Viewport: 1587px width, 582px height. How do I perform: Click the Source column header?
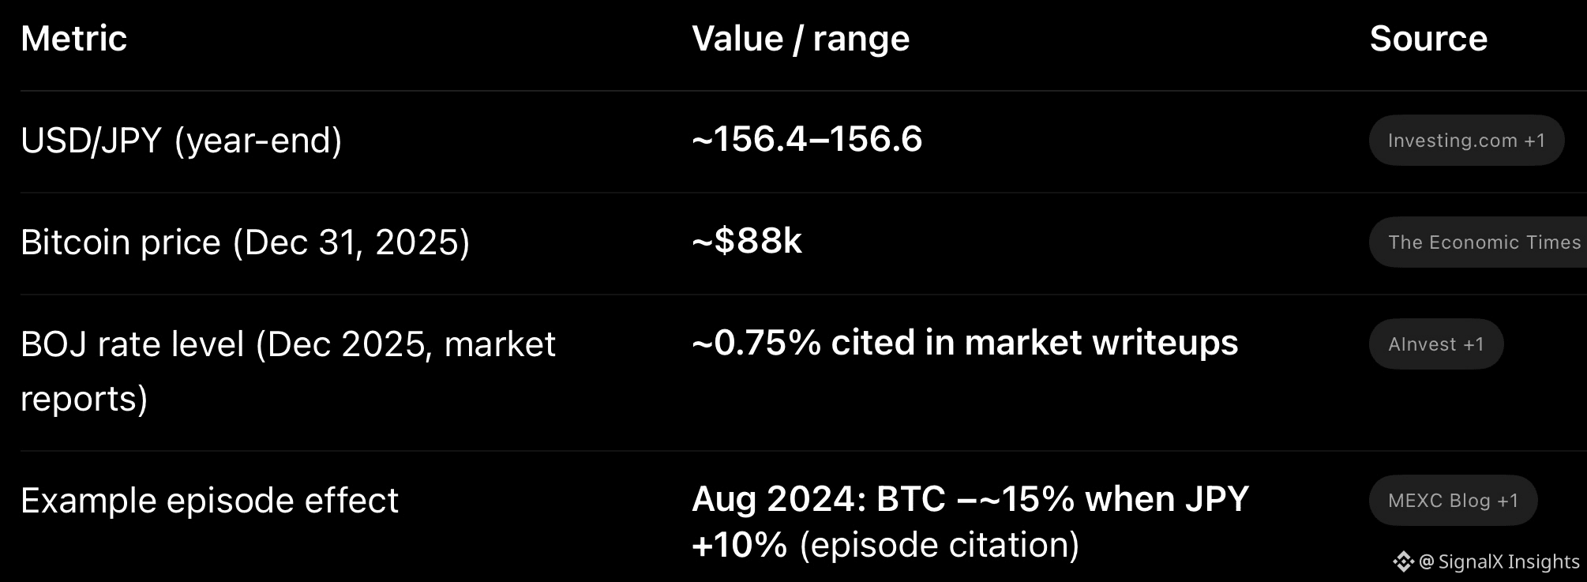pos(1428,39)
